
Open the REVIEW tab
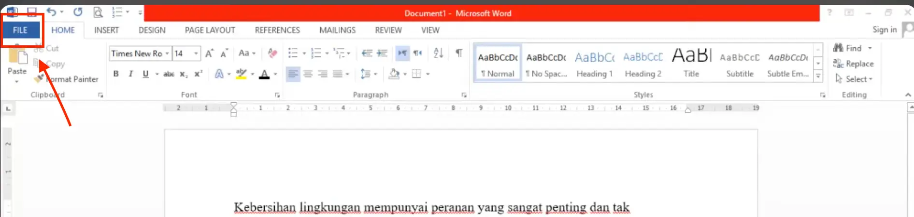pyautogui.click(x=388, y=30)
